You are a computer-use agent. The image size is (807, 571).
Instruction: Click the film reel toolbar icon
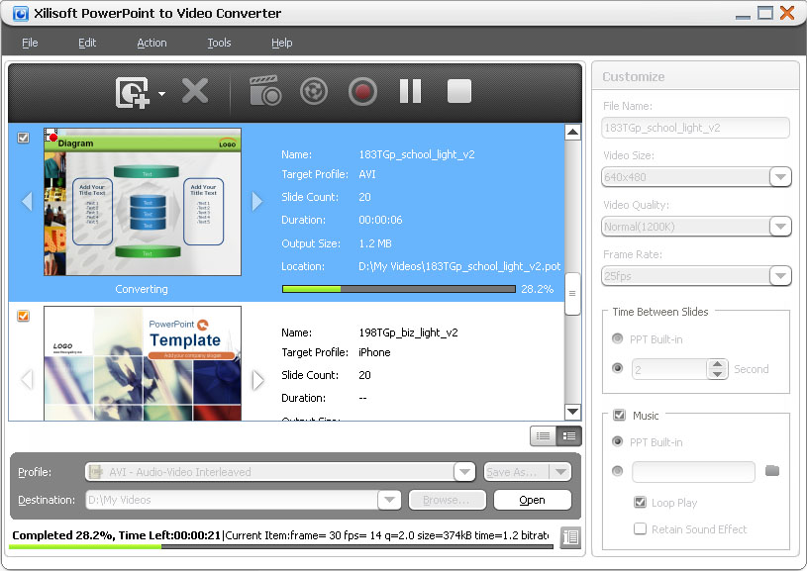tap(313, 92)
